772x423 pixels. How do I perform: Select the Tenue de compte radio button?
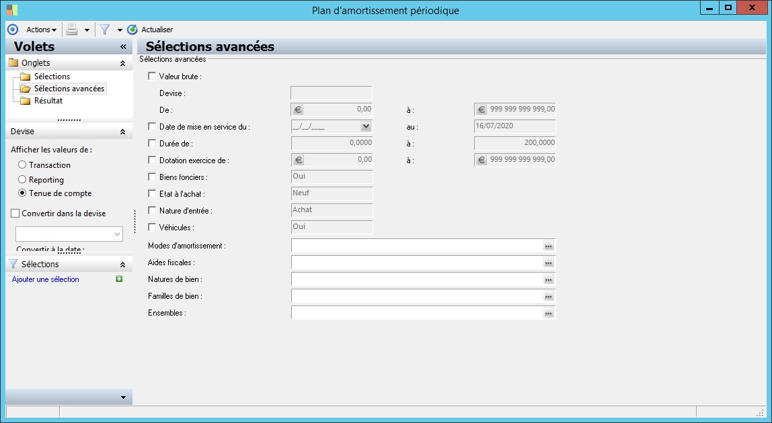22,193
